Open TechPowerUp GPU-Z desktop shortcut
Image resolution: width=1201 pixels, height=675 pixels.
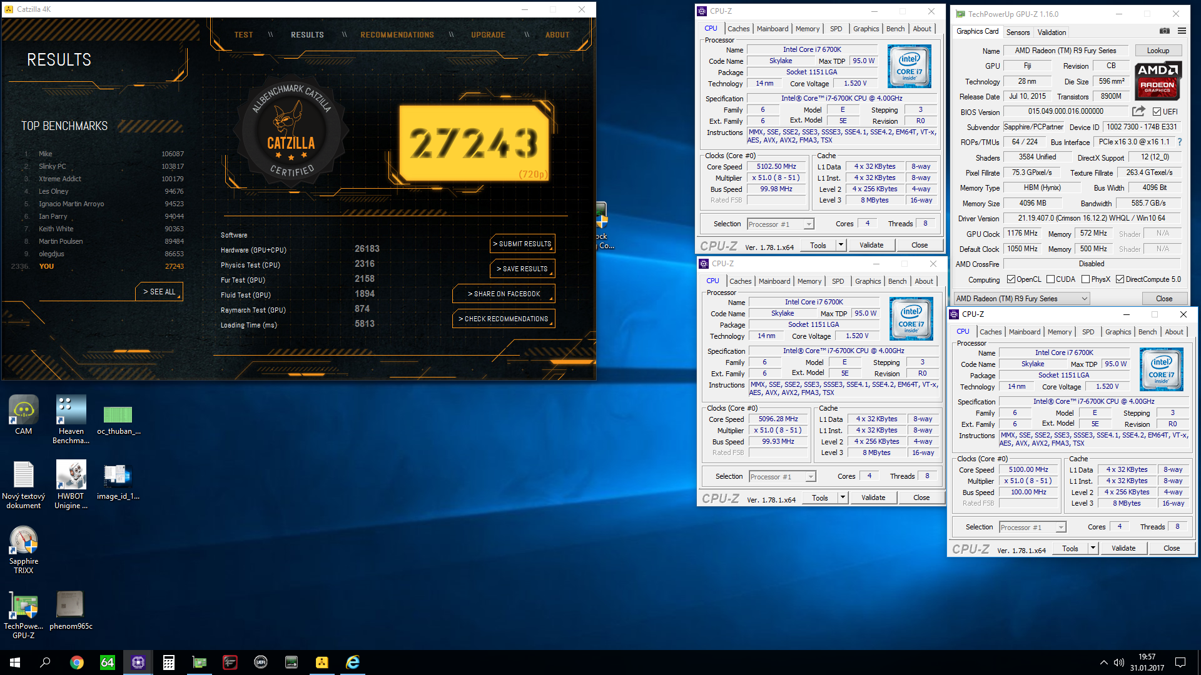pyautogui.click(x=24, y=614)
